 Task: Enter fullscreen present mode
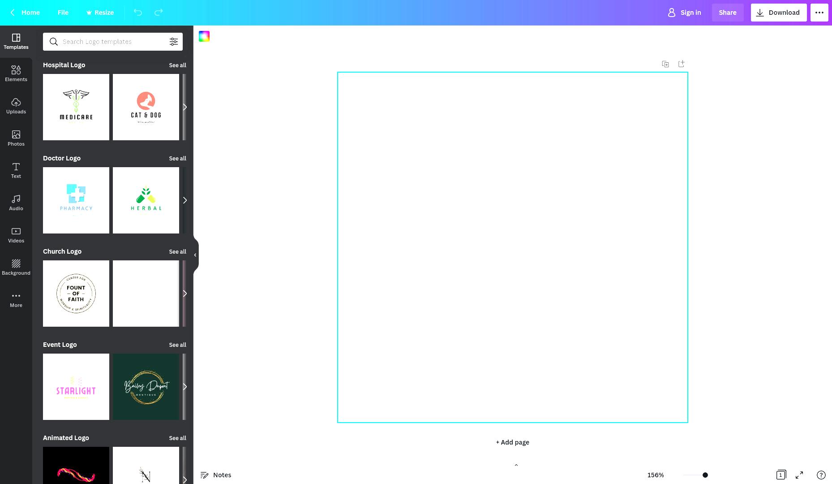[x=799, y=475]
